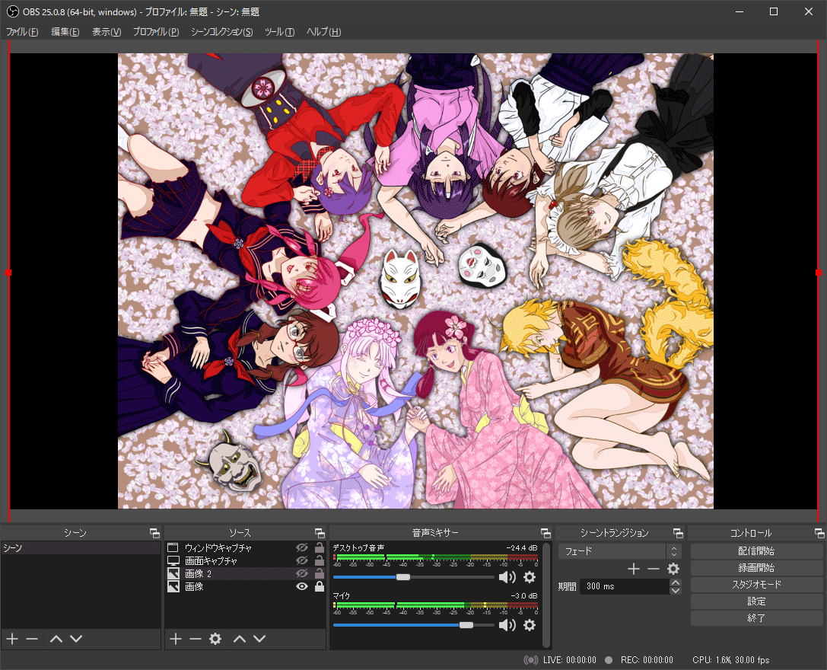Screen dimensions: 827x670
Task: Open the フェード transition dropdown
Action: click(620, 551)
